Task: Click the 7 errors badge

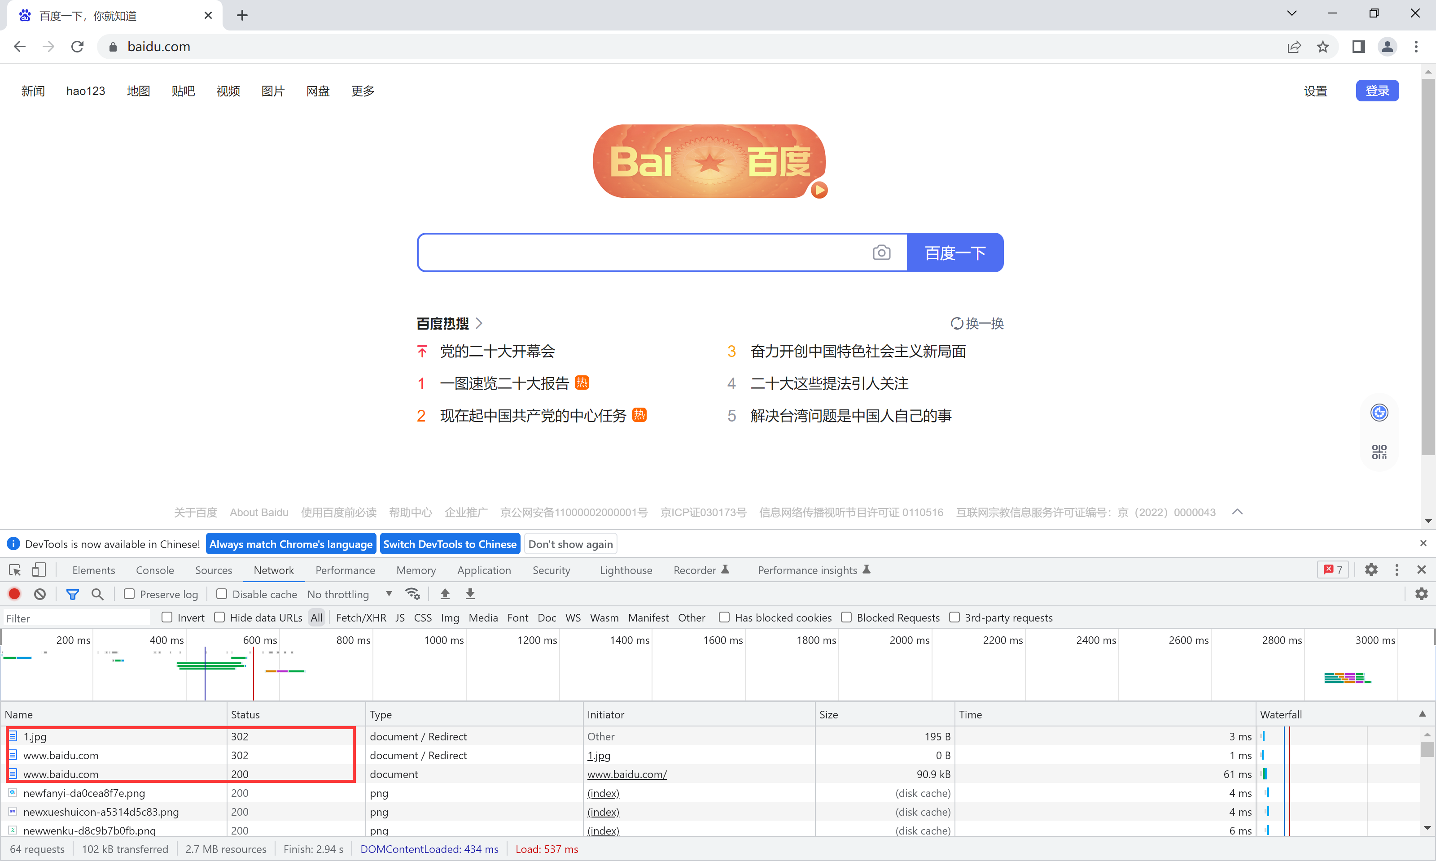Action: (1333, 570)
